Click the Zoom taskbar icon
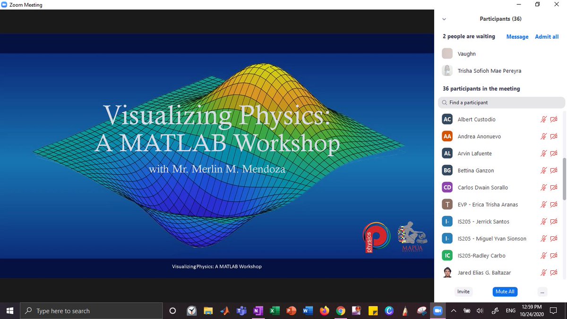Screen dimensions: 567x319 [437, 310]
